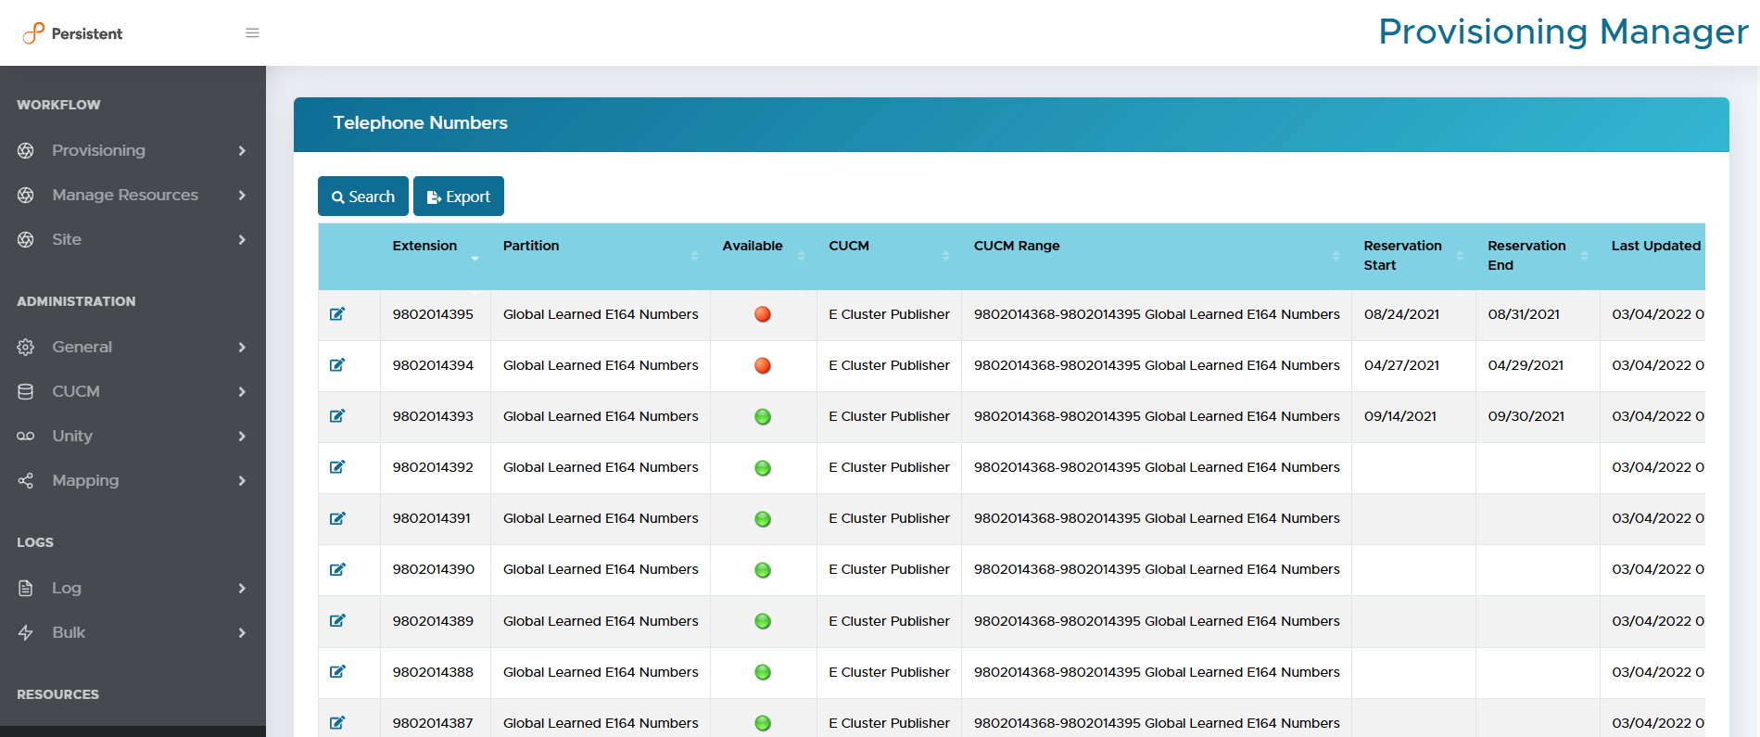
Task: Expand the Log menu chevron
Action: (x=242, y=588)
